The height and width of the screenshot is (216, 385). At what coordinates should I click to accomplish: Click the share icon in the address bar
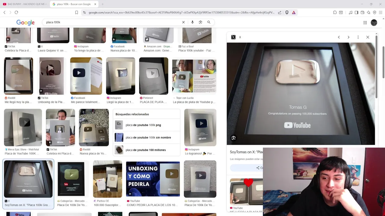(280, 12)
